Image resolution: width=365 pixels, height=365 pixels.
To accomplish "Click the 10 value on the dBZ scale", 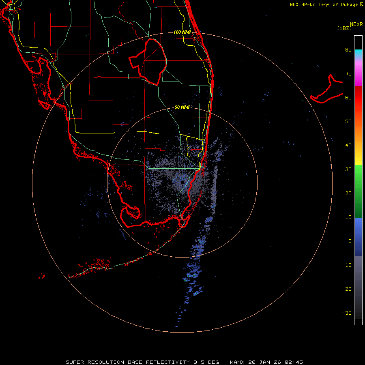I will coord(348,217).
